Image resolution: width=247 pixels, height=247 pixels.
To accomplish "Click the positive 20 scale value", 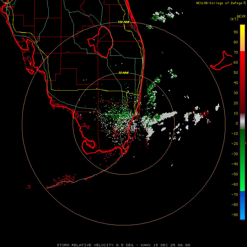I will tap(236, 103).
